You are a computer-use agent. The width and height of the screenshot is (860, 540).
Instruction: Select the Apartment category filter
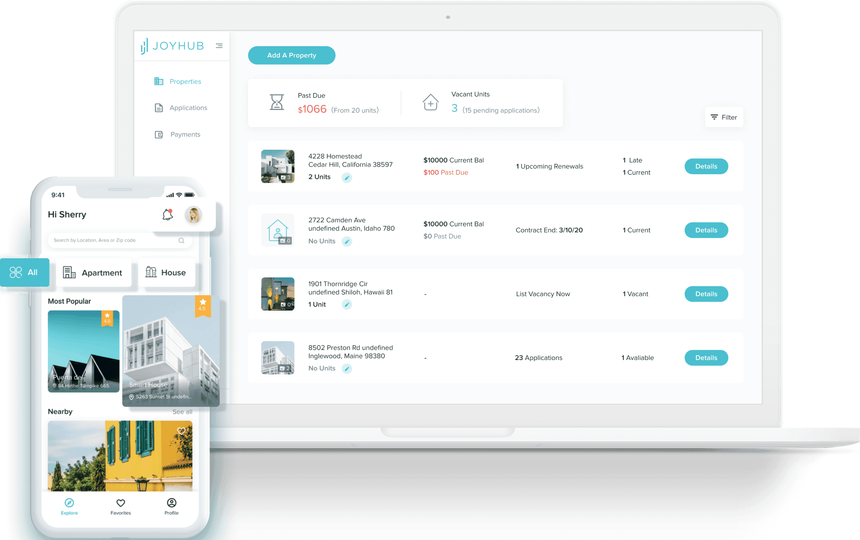94,273
